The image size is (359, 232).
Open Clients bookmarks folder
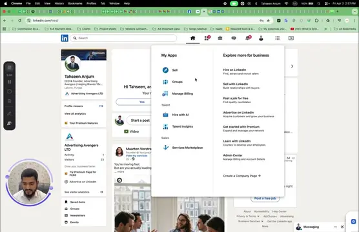tap(84, 29)
